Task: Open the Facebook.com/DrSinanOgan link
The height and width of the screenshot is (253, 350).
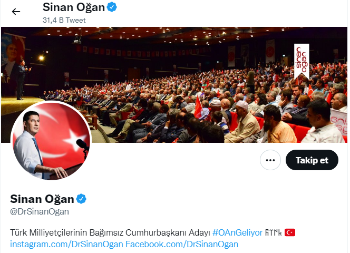Action: pos(182,244)
